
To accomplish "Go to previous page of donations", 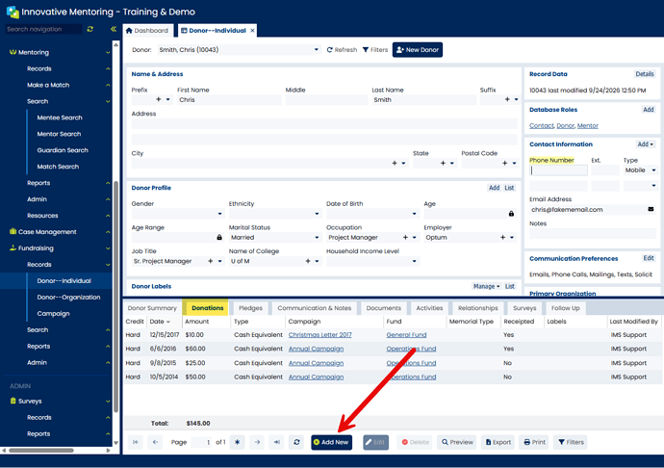I will click(155, 442).
